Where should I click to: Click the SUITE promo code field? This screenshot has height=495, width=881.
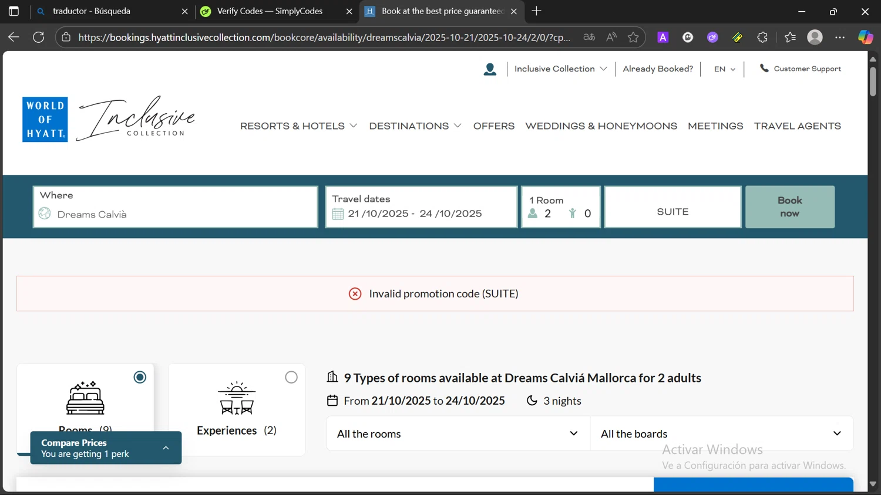672,207
